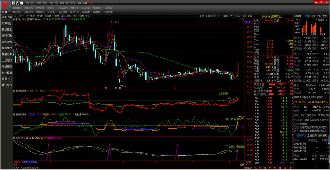330x170 pixels.
Task: Select the 同季 tab in the finance panel
Action: [313, 16]
